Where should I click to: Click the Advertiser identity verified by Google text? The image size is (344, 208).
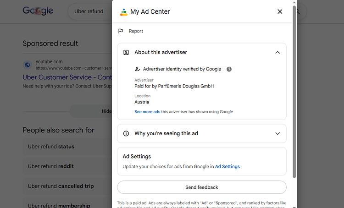tap(182, 69)
